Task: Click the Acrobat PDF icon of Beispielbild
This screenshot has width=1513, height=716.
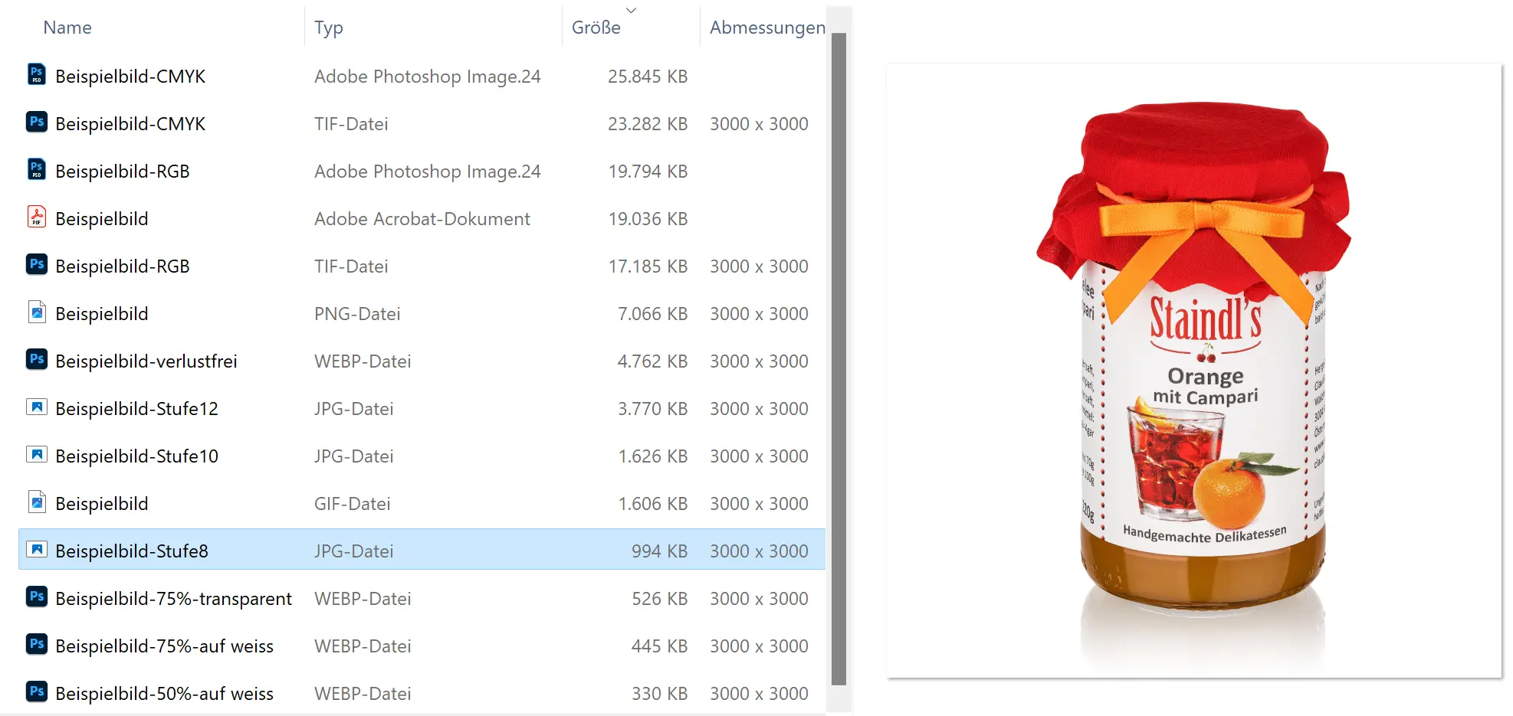Action: 36,217
